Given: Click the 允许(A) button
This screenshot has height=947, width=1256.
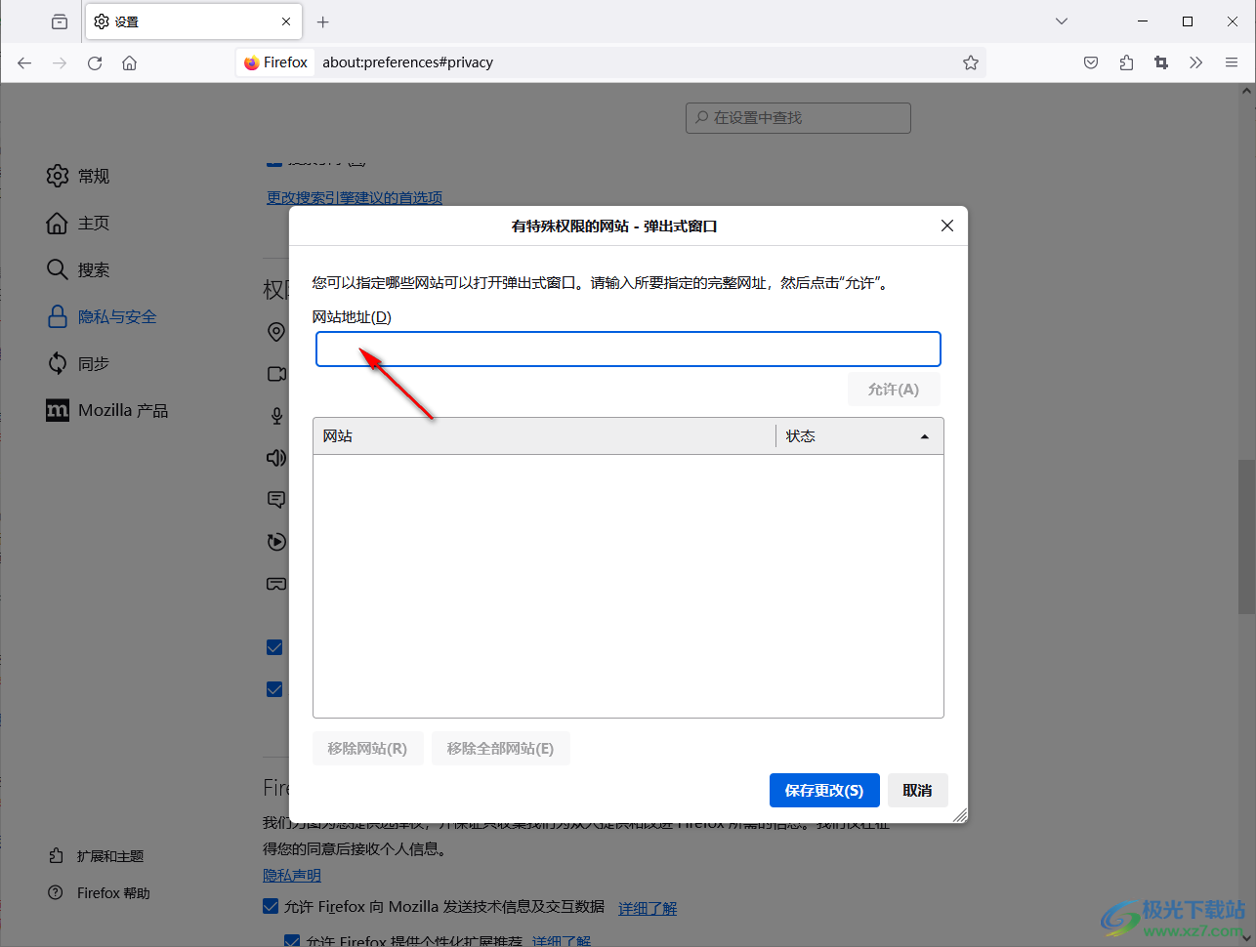Looking at the screenshot, I should (x=894, y=390).
